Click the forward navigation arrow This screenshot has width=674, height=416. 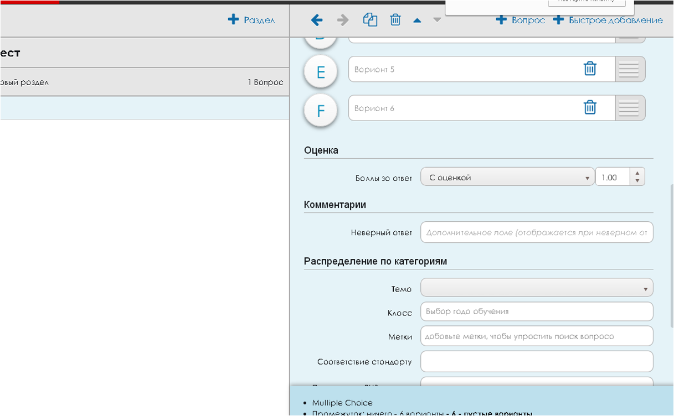tap(342, 19)
